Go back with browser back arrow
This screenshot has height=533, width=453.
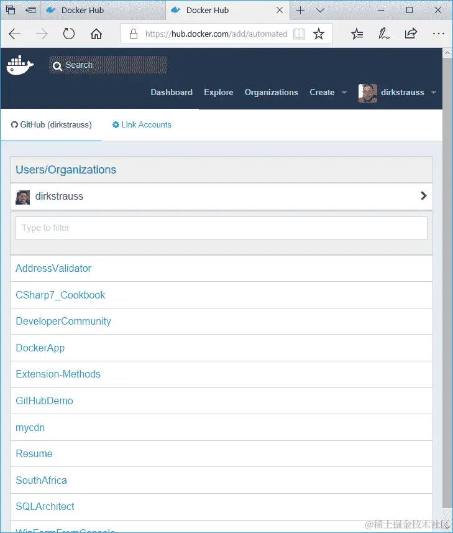tap(14, 34)
